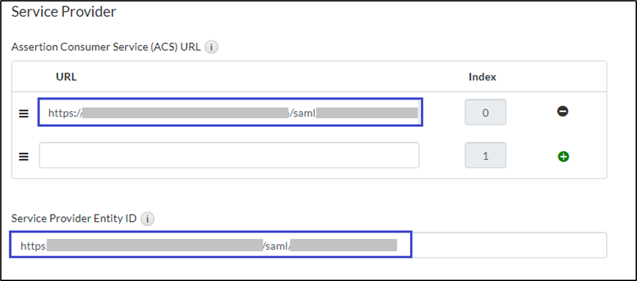
Task: Click the '/saml/' text in Entity ID field
Action: (x=277, y=245)
